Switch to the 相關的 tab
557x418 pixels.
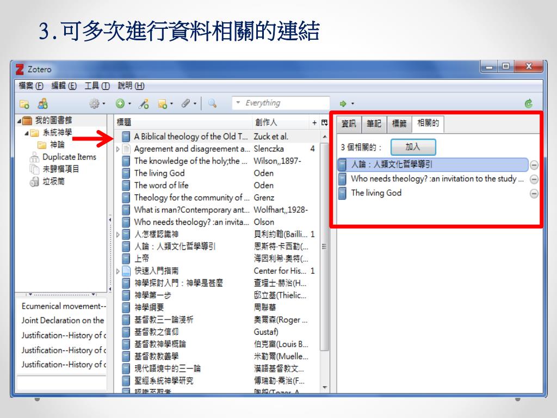(x=428, y=123)
